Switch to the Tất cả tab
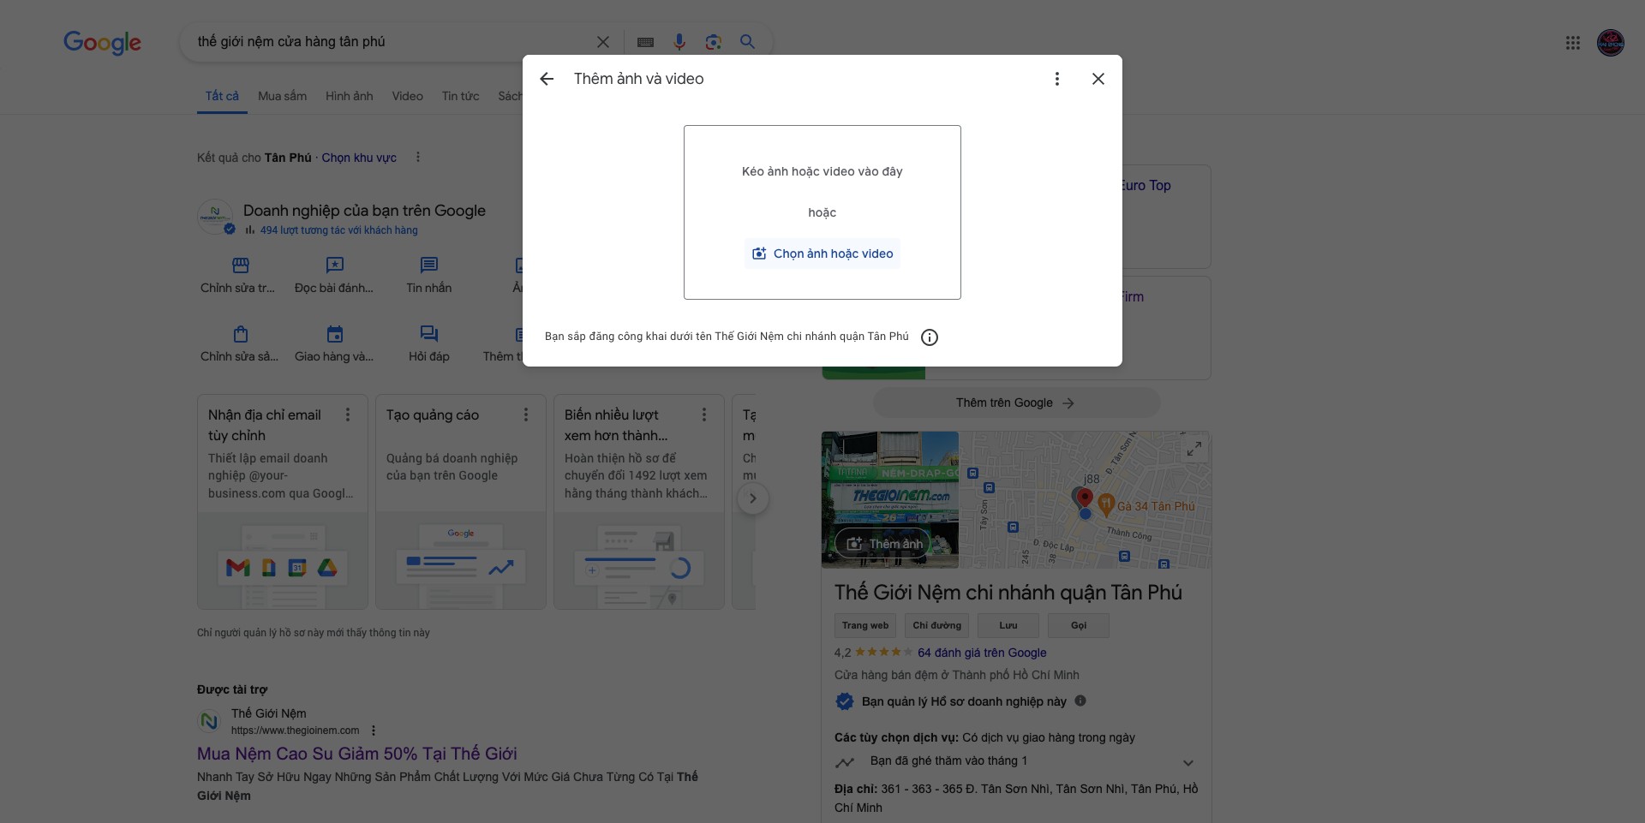 click(222, 96)
